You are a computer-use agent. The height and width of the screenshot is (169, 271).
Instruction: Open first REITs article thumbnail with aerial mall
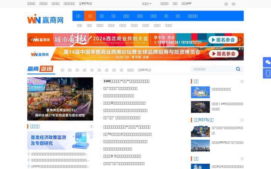pos(200,131)
